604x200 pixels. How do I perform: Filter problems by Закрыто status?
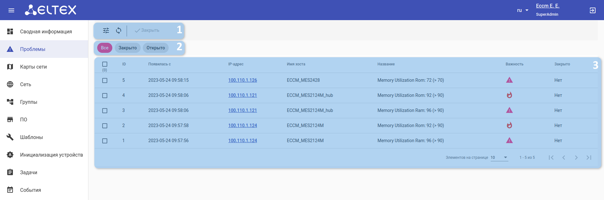(x=127, y=48)
